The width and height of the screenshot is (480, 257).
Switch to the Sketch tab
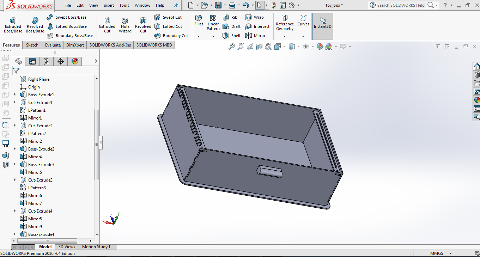(x=32, y=45)
